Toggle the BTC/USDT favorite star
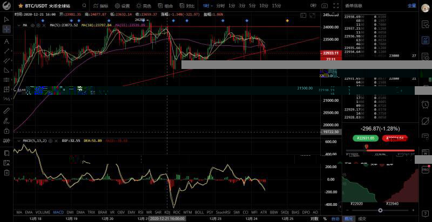Image resolution: width=432 pixels, height=222 pixels. coord(21,6)
